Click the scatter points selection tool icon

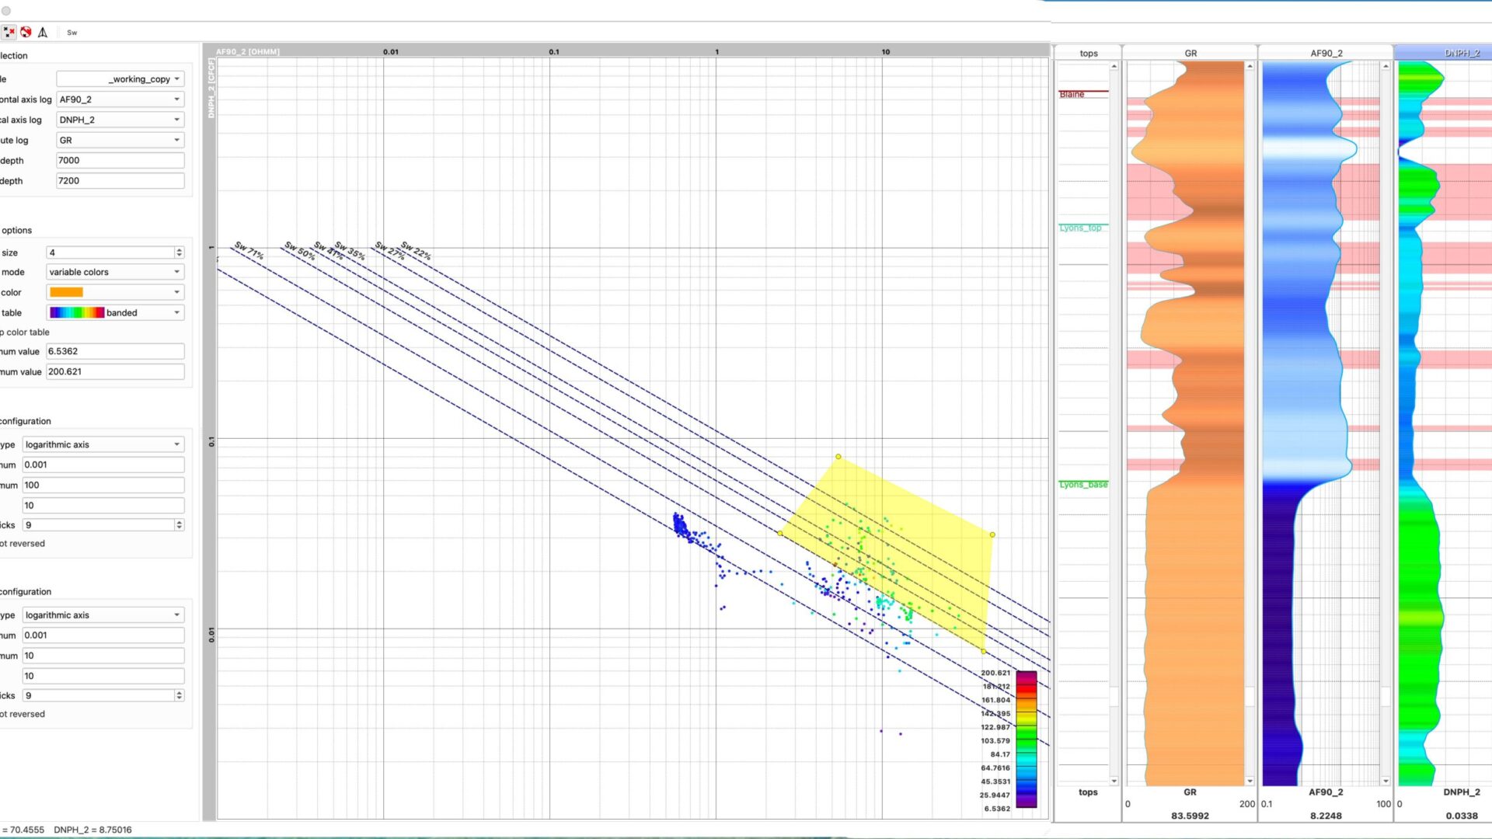(9, 32)
